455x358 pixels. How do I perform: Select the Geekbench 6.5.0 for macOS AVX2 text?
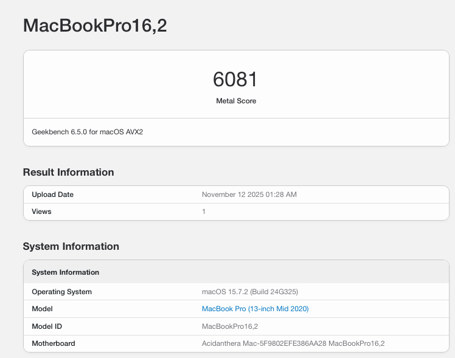(x=88, y=132)
